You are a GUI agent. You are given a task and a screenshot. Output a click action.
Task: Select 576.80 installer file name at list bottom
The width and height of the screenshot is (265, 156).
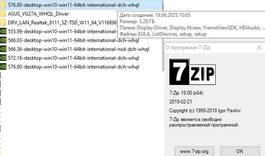point(73,67)
